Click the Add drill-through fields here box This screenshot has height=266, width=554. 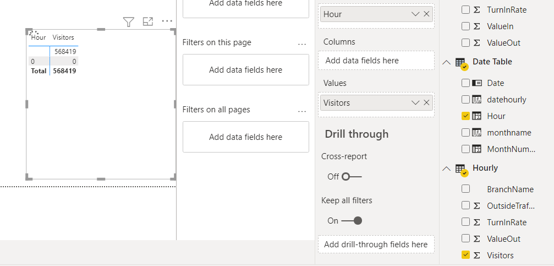point(376,245)
